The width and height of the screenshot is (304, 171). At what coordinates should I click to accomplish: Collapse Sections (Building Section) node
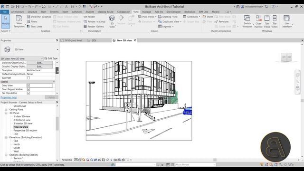pyautogui.click(x=6, y=155)
